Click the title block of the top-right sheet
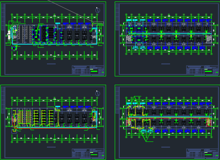 (x=202, y=70)
